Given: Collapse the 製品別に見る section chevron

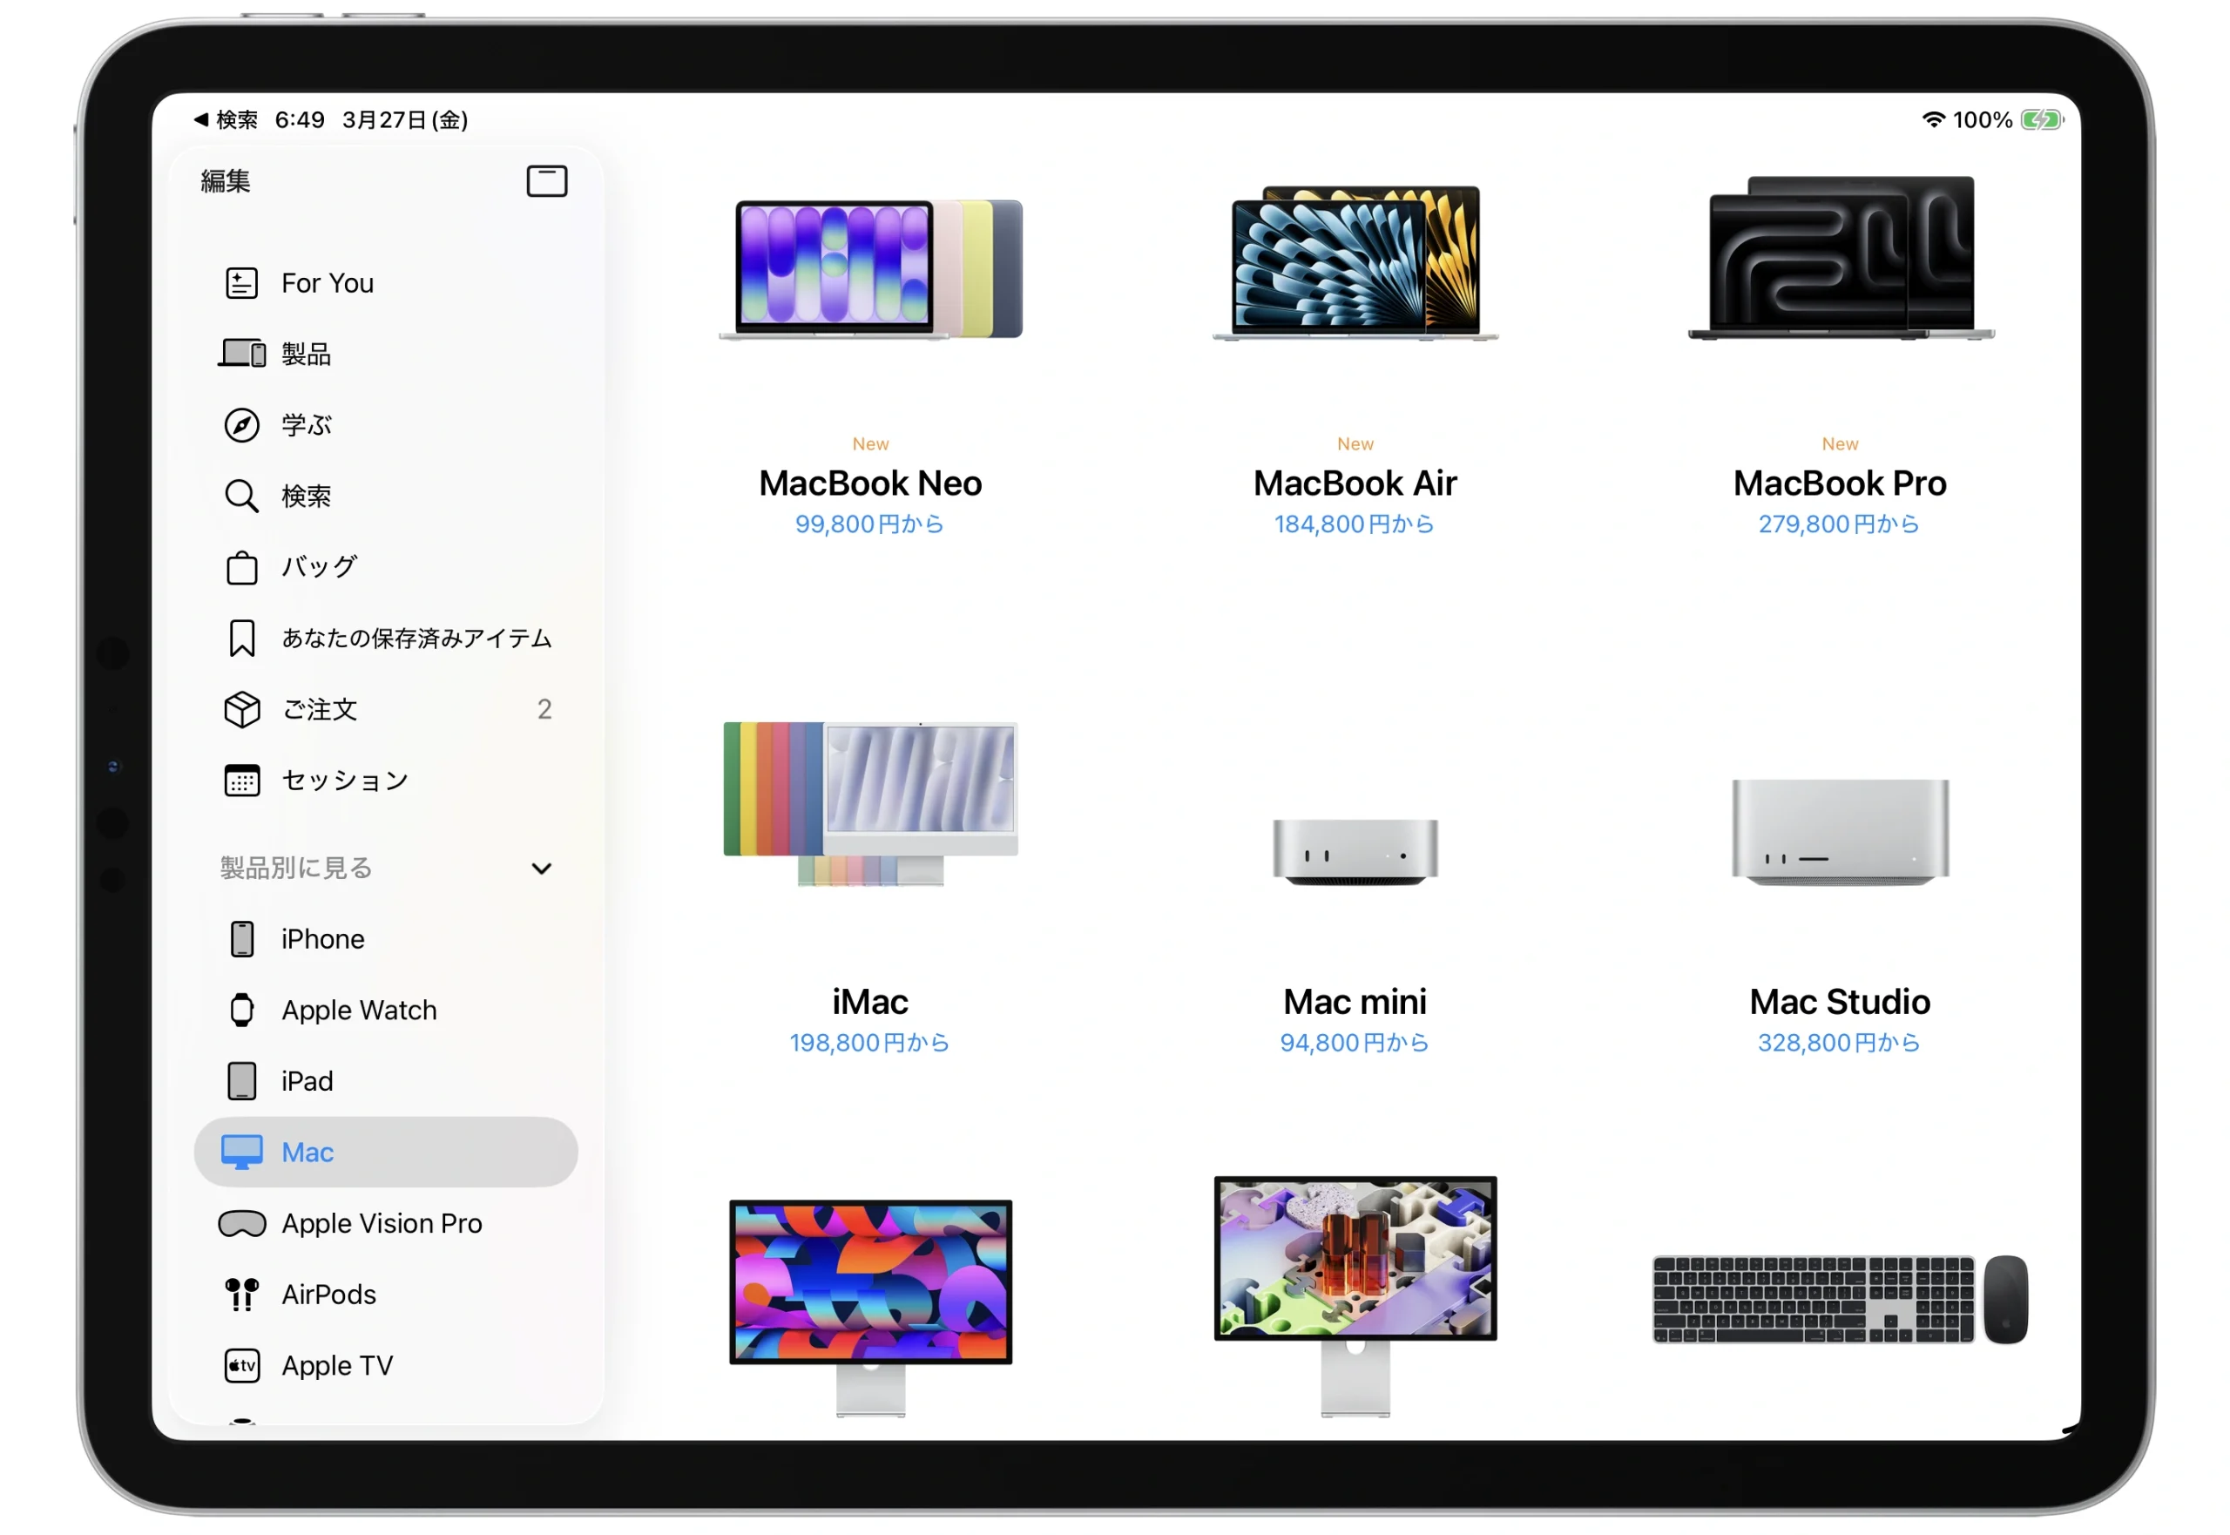Looking at the screenshot, I should tap(542, 869).
